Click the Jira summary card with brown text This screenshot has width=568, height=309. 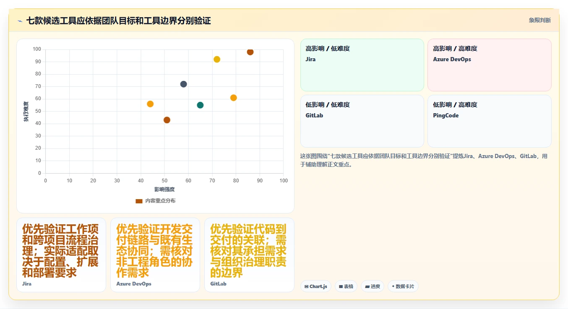click(61, 255)
